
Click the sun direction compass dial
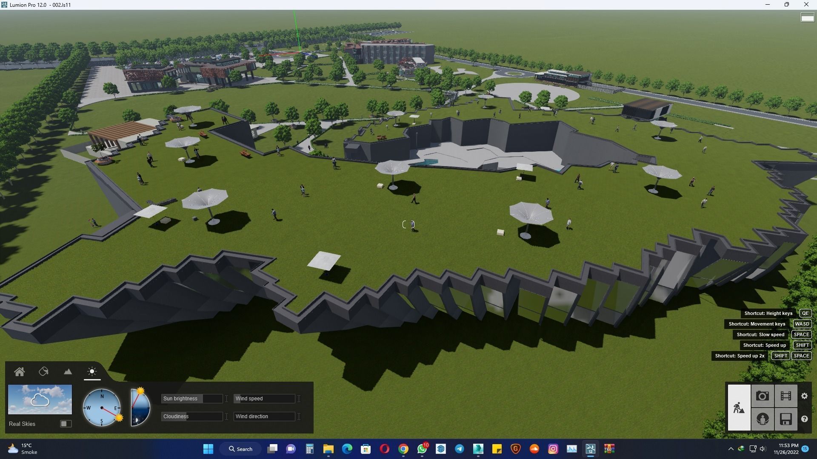(102, 408)
